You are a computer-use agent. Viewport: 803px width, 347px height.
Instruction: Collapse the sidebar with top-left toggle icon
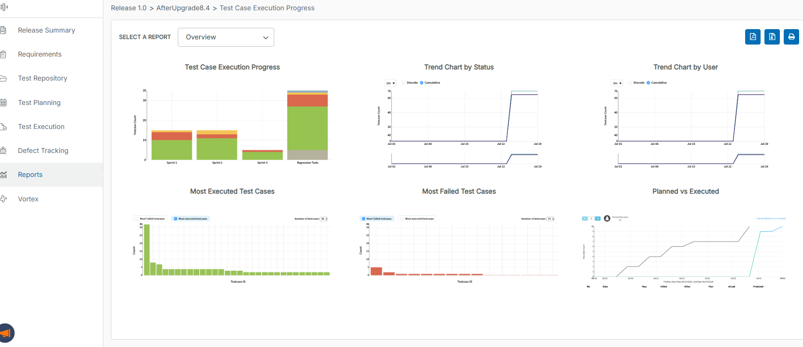pos(4,7)
